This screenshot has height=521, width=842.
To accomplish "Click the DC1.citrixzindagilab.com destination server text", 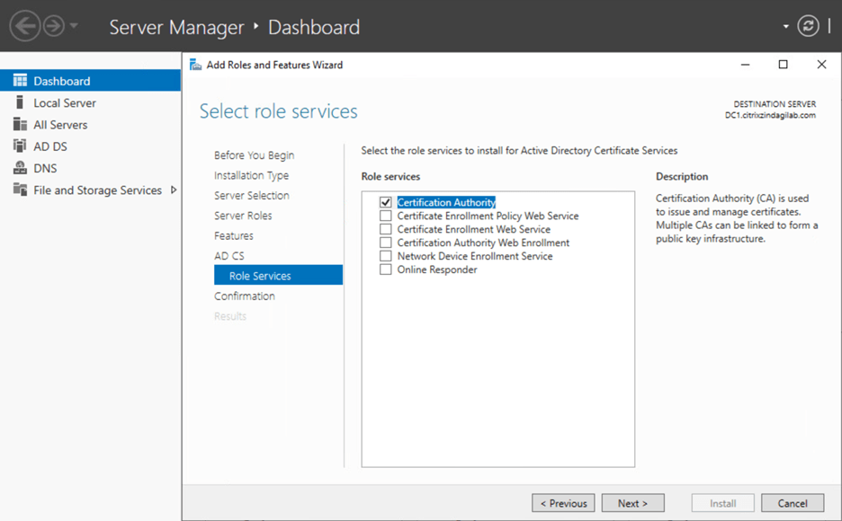I will coord(770,115).
